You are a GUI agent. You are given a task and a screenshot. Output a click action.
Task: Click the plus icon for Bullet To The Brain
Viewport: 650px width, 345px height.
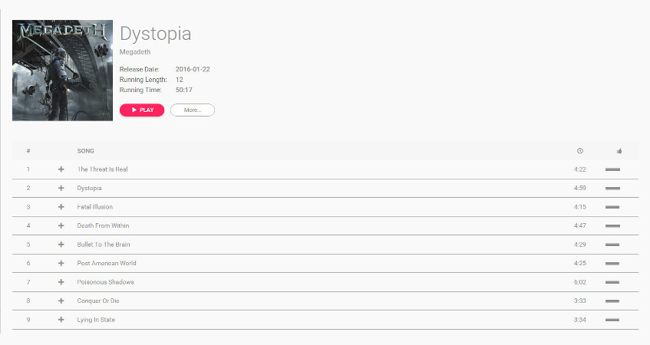(x=61, y=245)
